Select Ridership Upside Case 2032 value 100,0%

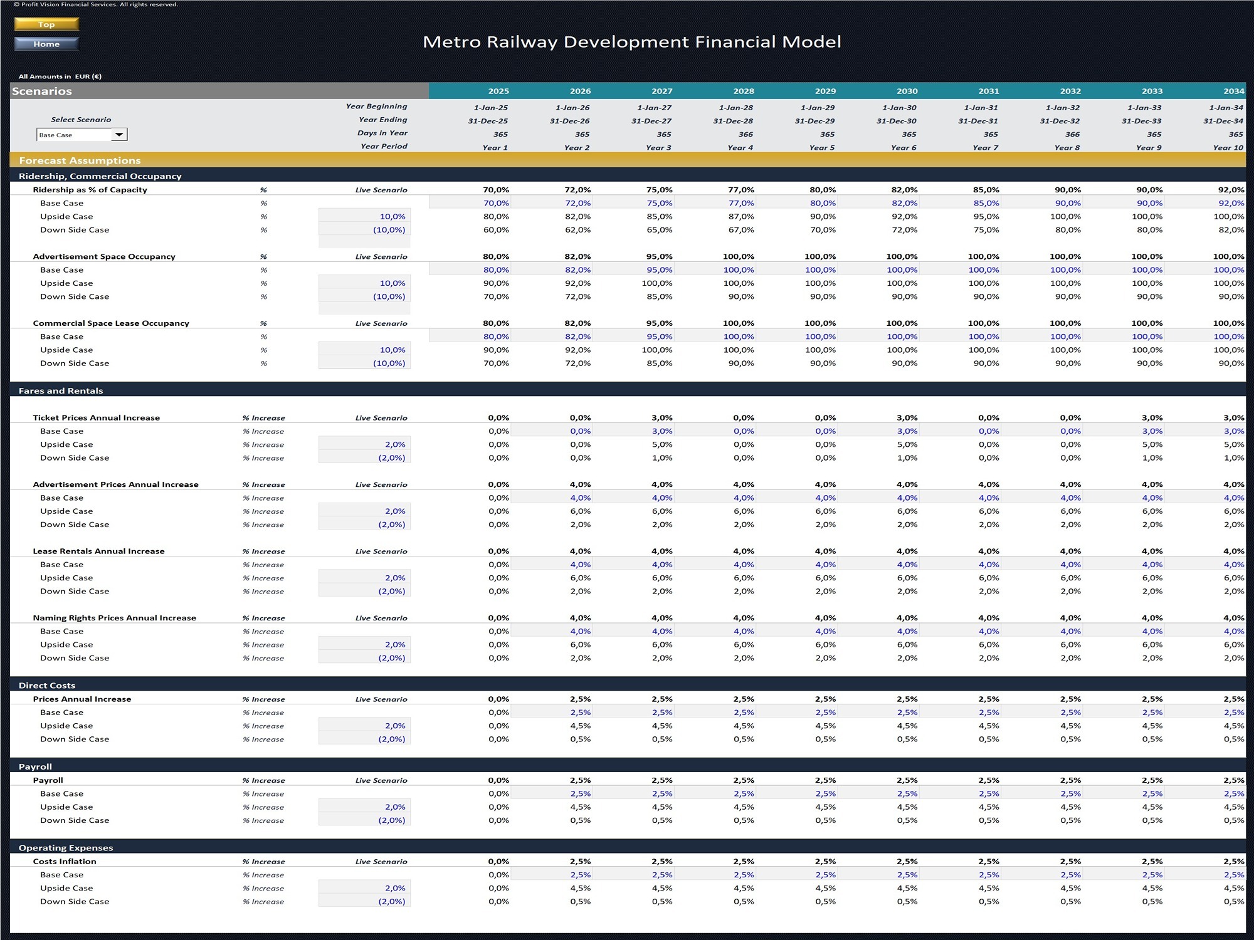[x=1065, y=217]
